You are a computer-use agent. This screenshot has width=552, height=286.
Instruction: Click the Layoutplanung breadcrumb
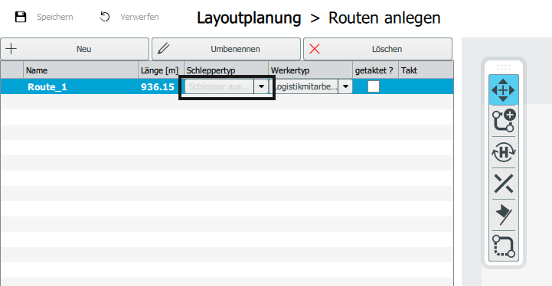coord(249,18)
